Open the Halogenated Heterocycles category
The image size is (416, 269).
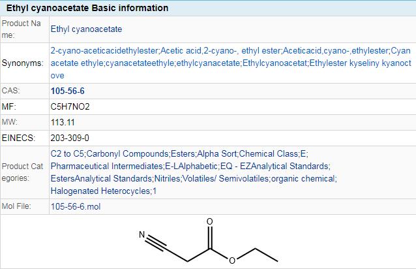click(x=100, y=191)
